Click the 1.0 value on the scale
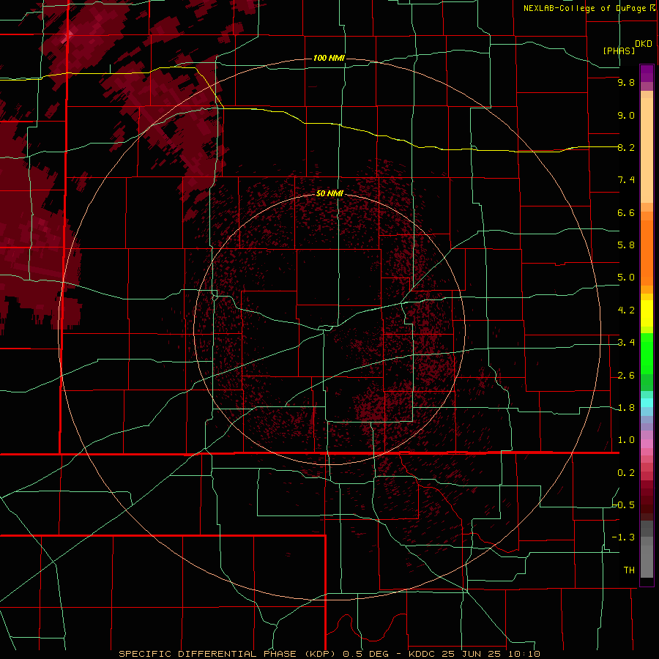 [x=626, y=440]
